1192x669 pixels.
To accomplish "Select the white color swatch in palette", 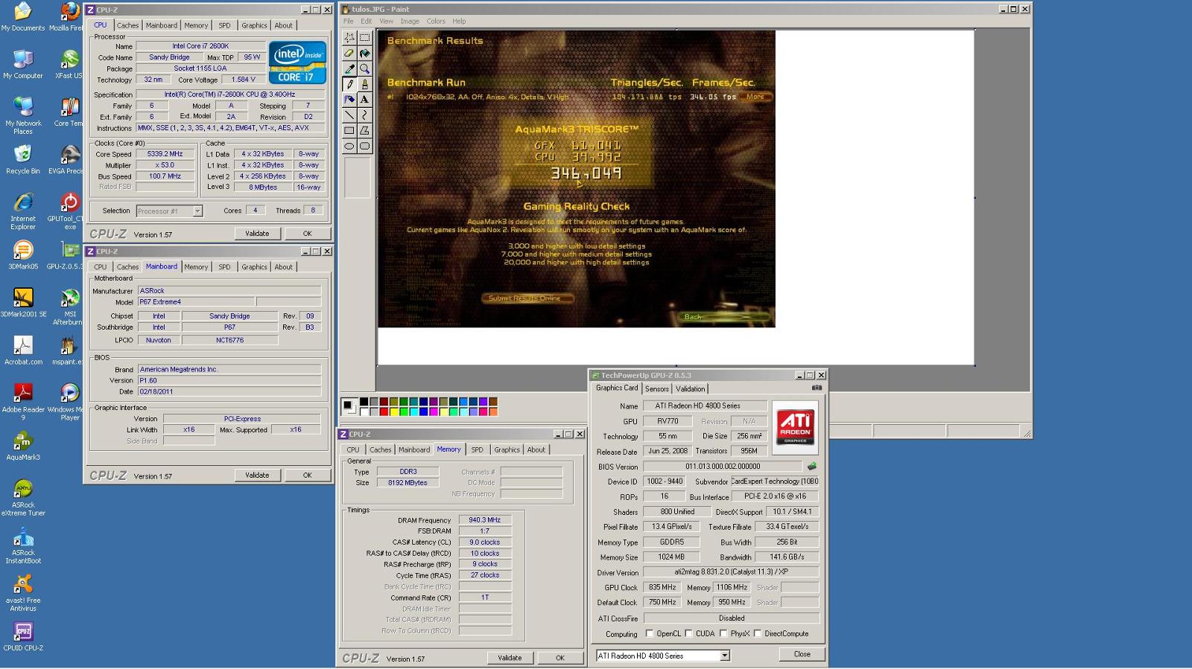I will (x=364, y=411).
